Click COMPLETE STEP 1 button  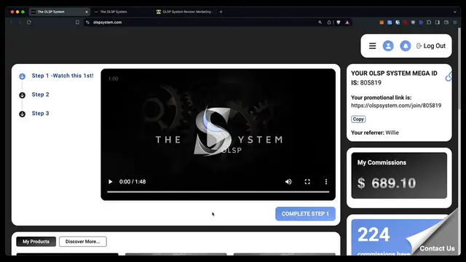305,214
